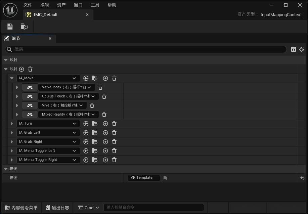Change the key for Oculus Touch (右) 摇杆Y轴
308x214 pixels.
coord(69,96)
